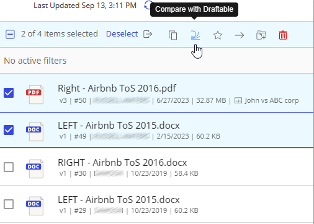Check the RIGHT - Airbnb ToS 2016.docx checkbox
This screenshot has width=314, height=224.
[x=9, y=167]
